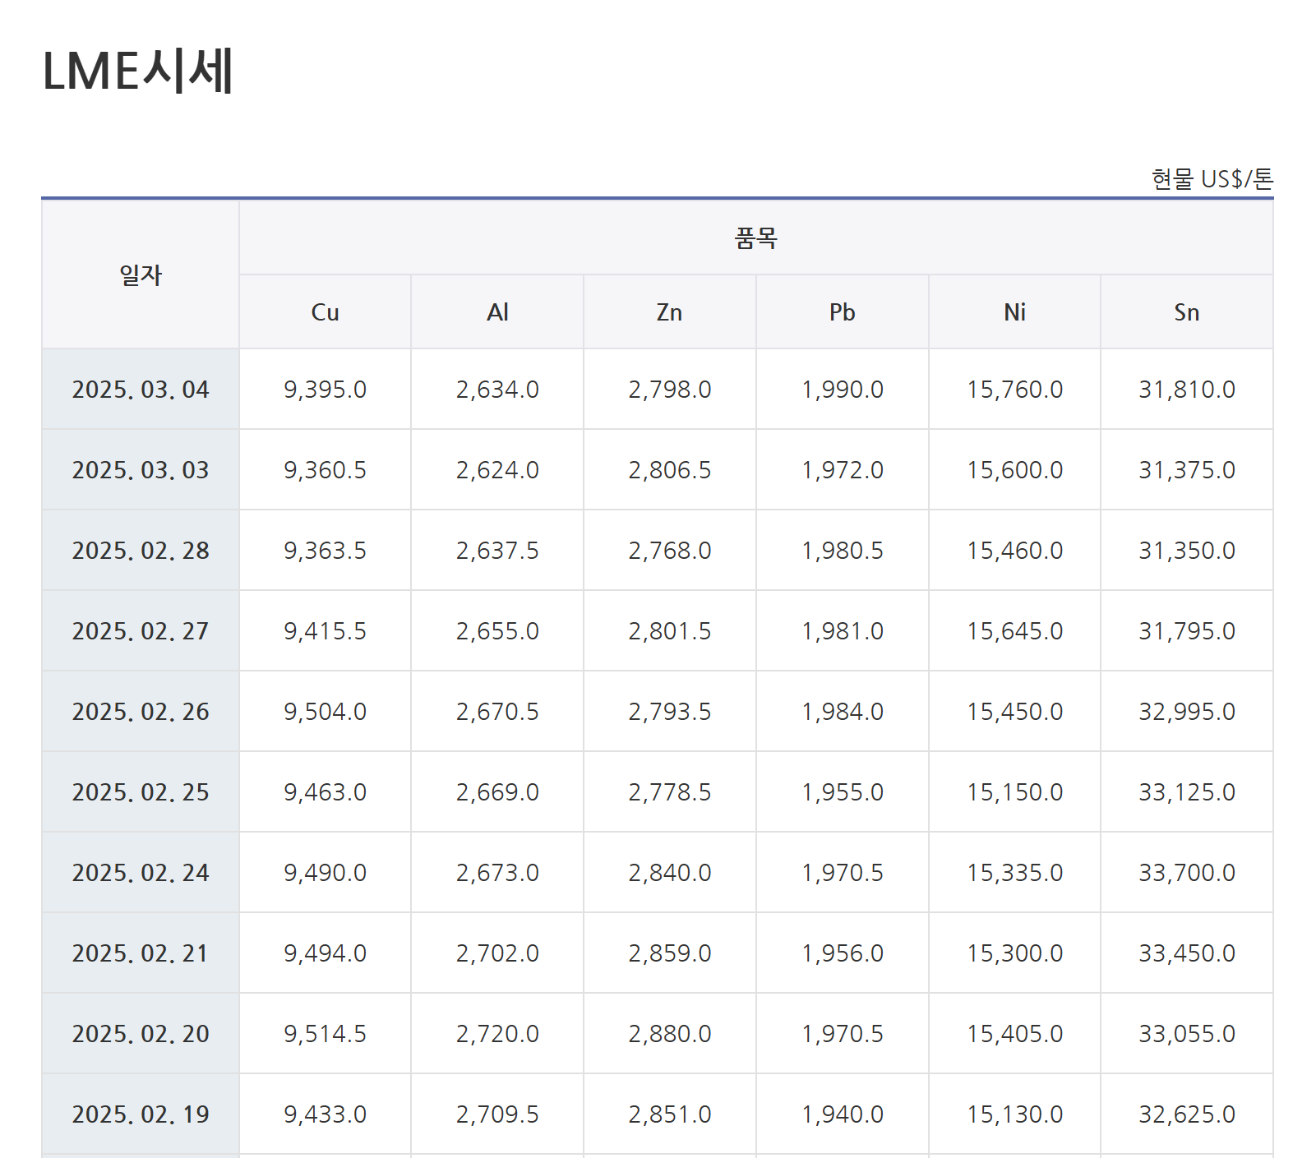Click Al price 2,720.0 cell
Image resolution: width=1316 pixels, height=1158 pixels.
click(x=497, y=1034)
